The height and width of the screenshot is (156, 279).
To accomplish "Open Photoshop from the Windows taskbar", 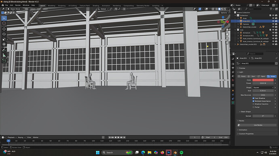I will click(169, 152).
